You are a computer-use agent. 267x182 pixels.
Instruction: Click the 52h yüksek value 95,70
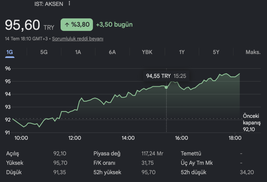point(148,172)
